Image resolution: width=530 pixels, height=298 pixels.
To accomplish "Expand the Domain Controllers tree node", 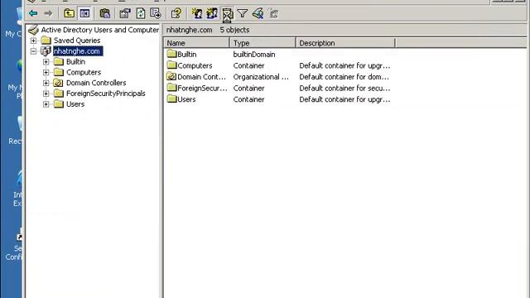I will [46, 83].
